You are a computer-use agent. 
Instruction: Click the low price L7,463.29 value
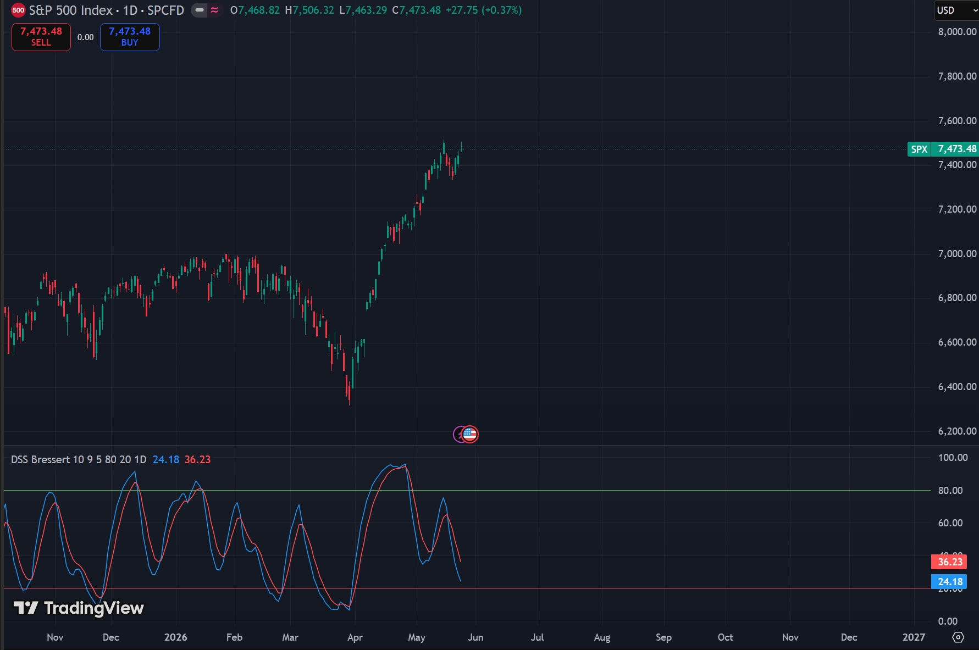[363, 10]
